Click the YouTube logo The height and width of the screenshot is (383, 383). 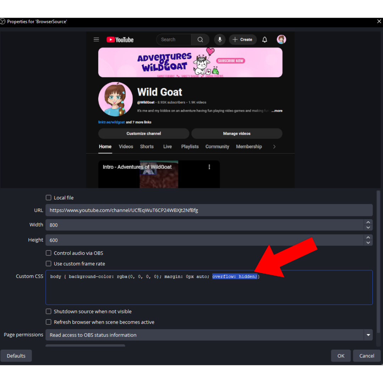(x=120, y=39)
